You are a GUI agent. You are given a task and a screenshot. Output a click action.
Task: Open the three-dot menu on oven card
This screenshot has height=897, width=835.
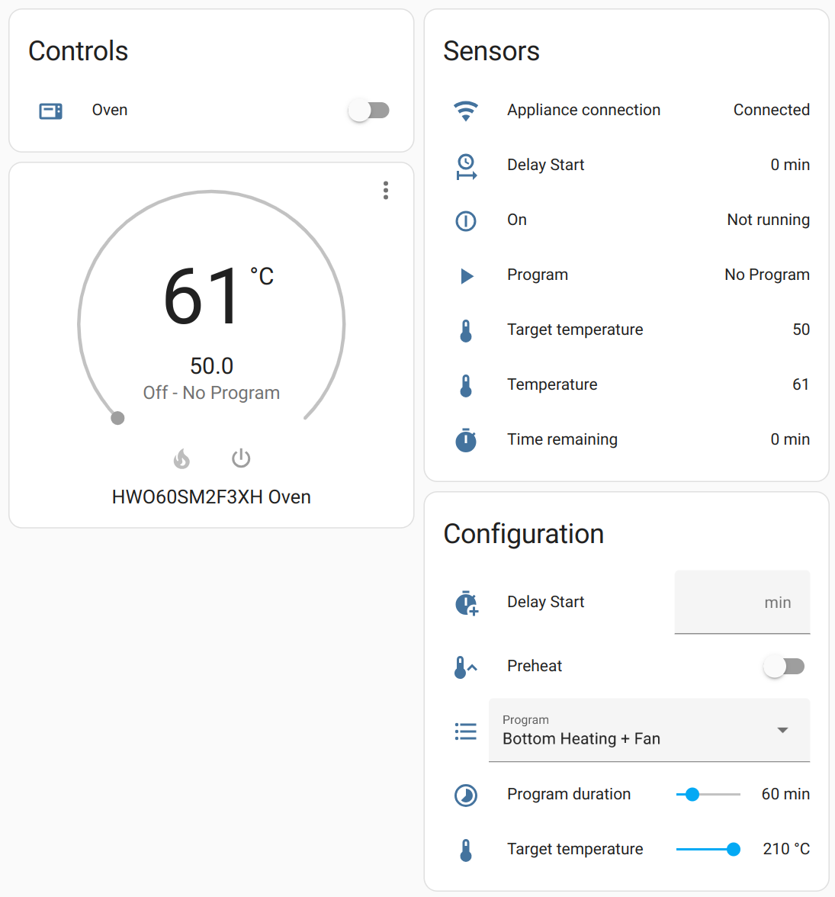point(386,190)
